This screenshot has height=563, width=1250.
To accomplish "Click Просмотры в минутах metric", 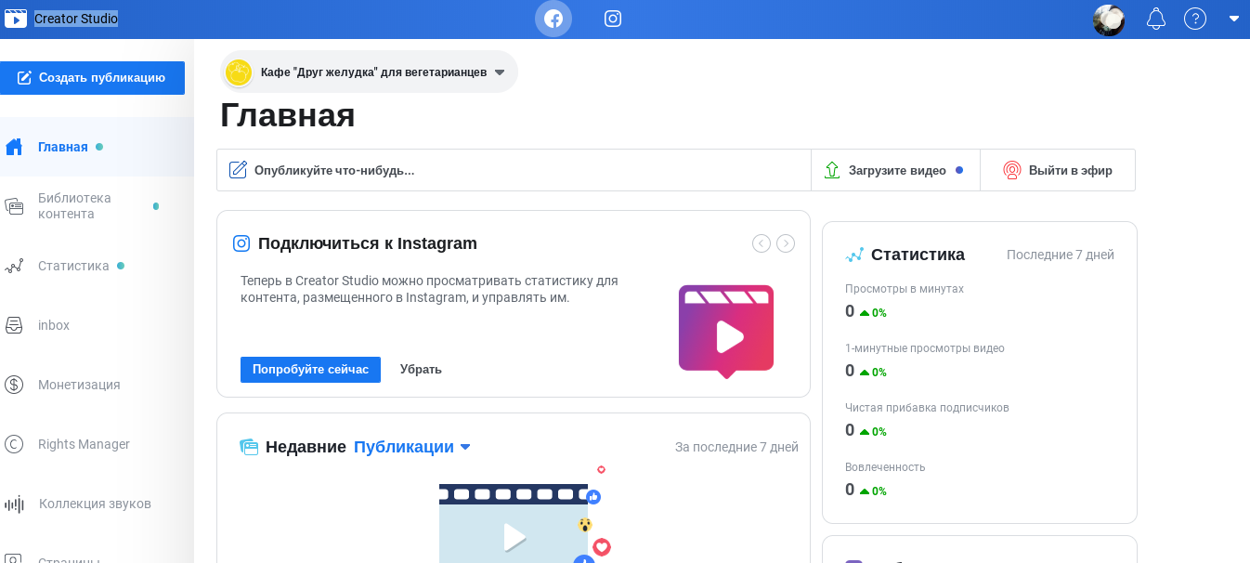I will (x=905, y=289).
